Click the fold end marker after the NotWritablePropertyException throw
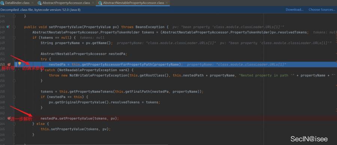337x145 pixels. (14, 81)
